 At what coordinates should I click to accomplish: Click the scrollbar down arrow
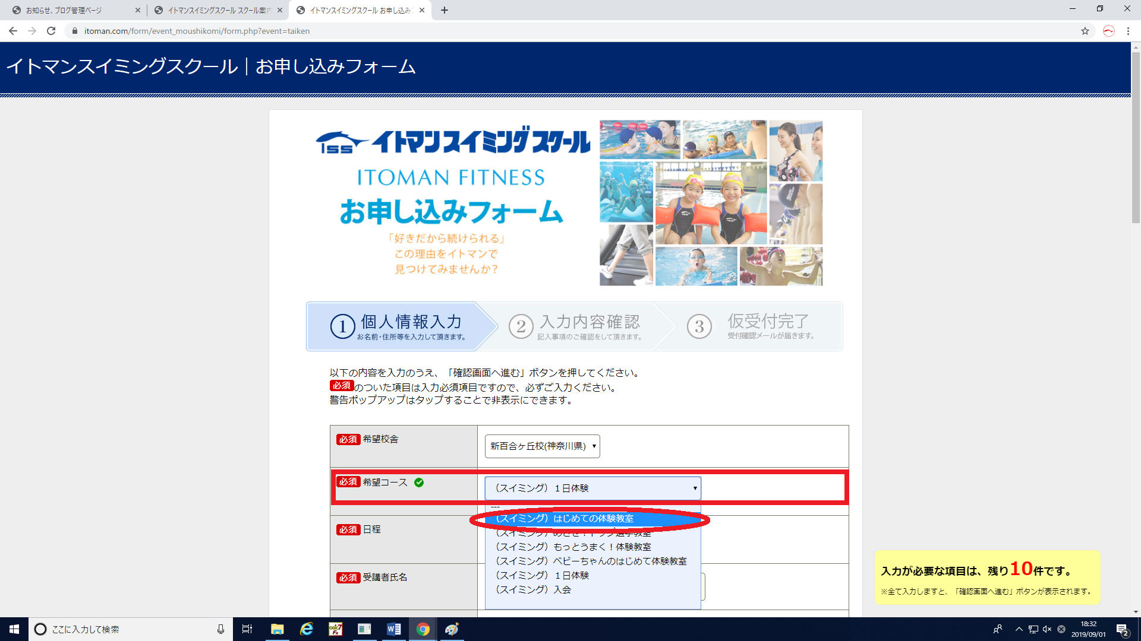coord(1136,612)
